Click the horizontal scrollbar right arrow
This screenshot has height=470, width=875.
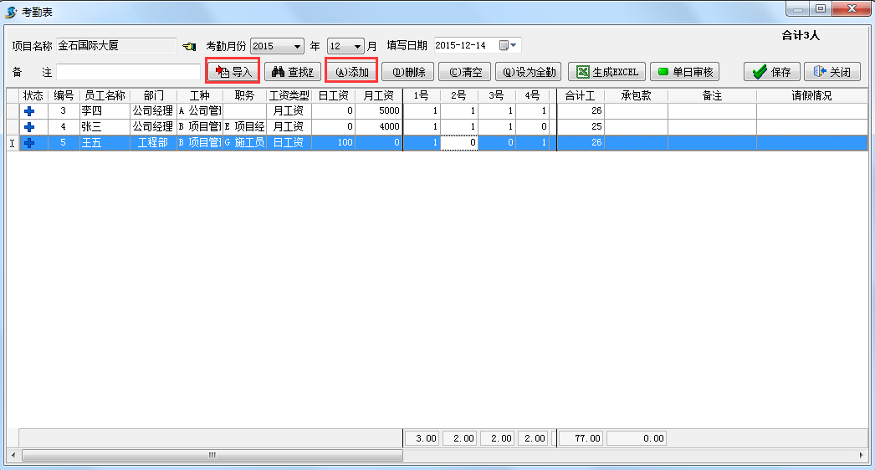click(x=862, y=456)
